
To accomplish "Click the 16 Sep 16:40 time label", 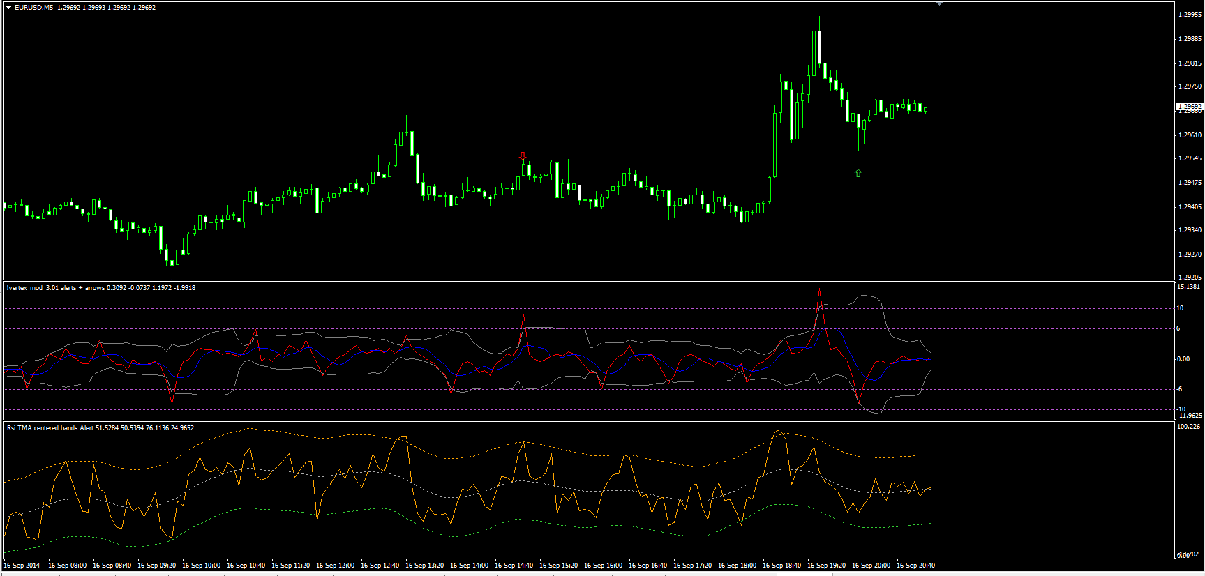I will pyautogui.click(x=648, y=566).
